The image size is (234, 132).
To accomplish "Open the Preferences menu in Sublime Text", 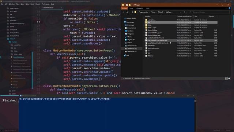I will 45,4.
